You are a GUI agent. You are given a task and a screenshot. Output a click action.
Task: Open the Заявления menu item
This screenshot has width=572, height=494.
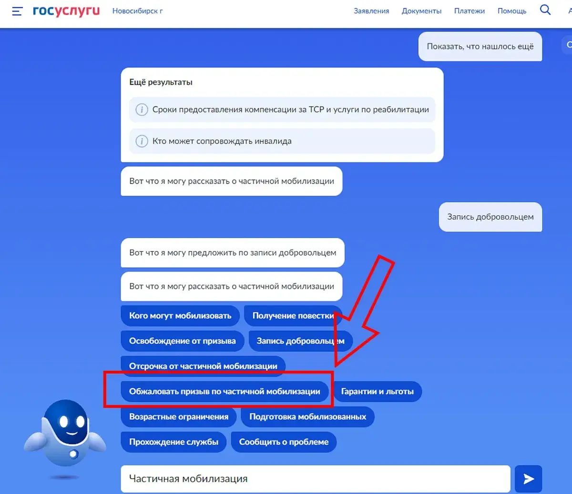(371, 10)
